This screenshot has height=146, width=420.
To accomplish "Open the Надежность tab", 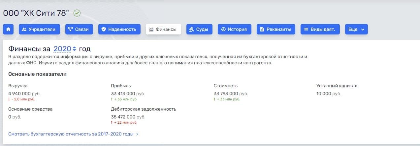I will pos(119,29).
